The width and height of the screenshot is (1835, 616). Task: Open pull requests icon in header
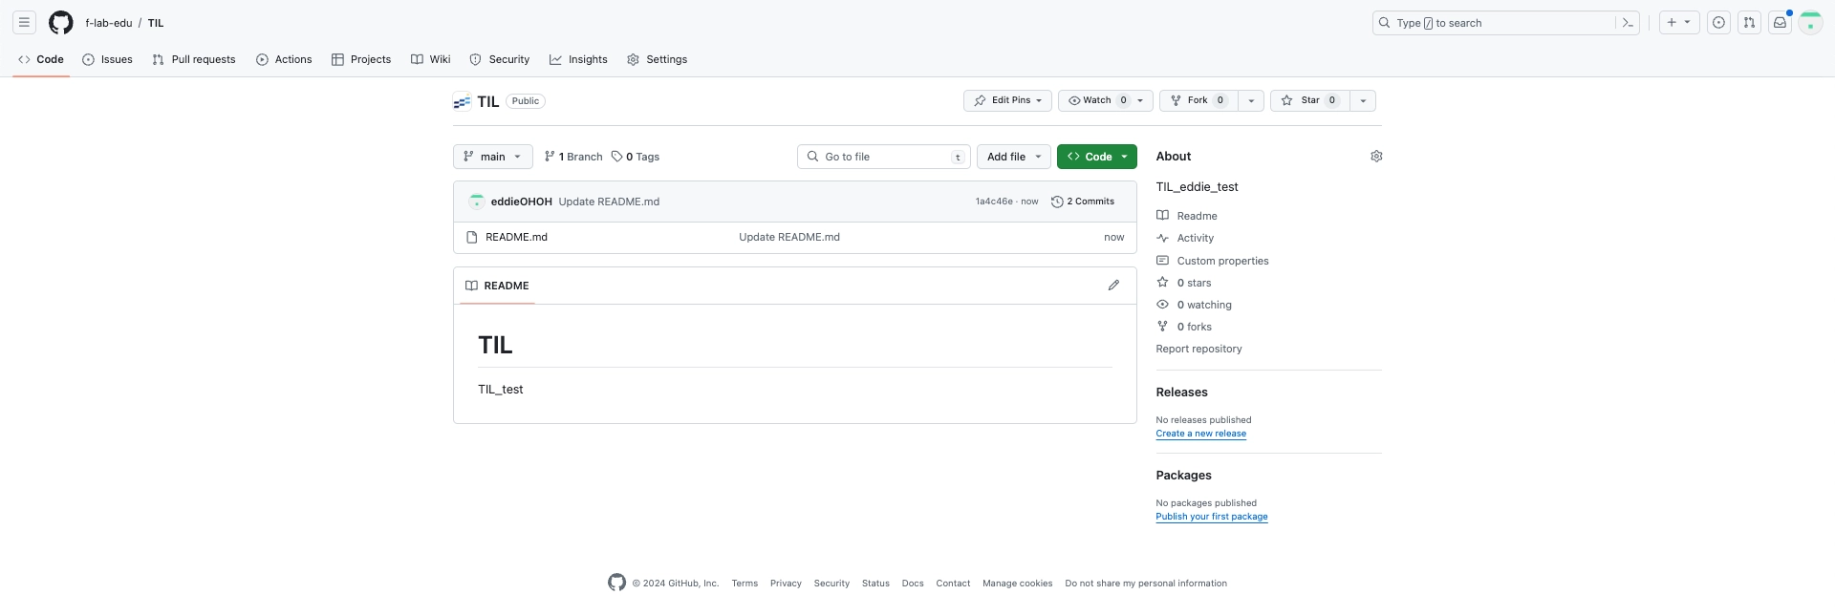tap(1749, 23)
